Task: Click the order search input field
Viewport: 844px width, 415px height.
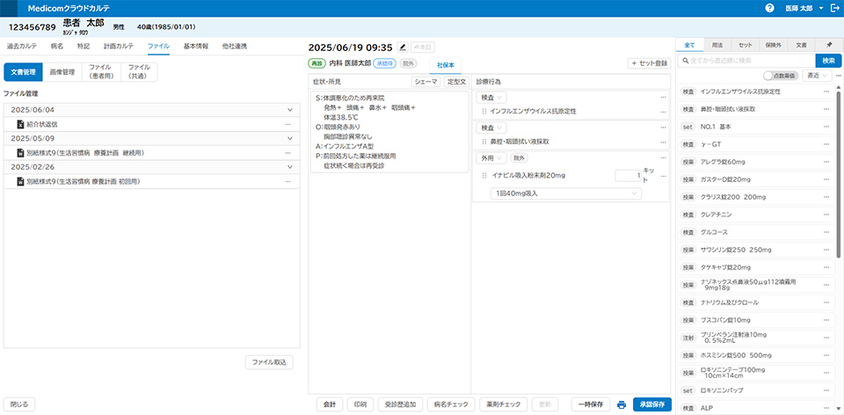Action: (747, 61)
